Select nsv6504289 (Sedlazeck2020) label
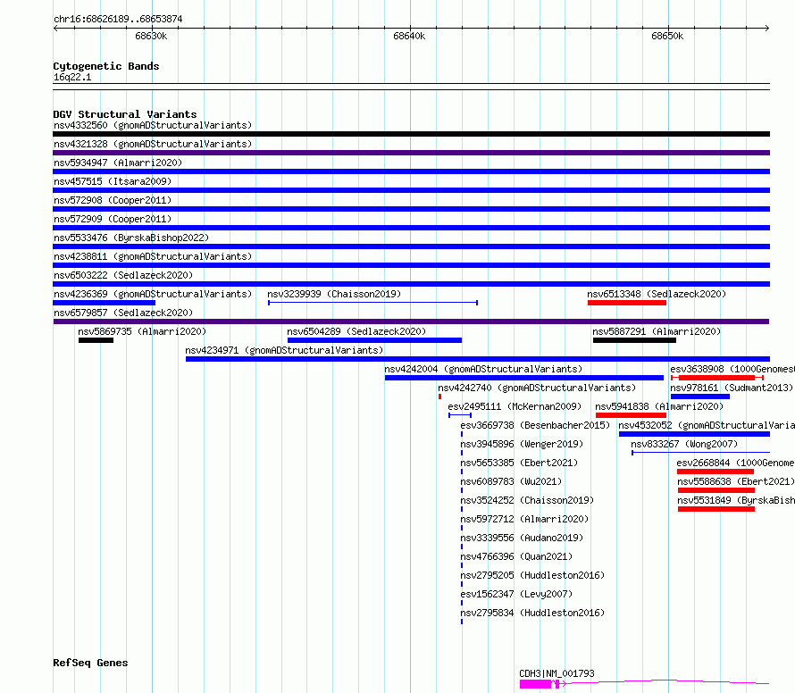Screen dimensions: 795x693 (356, 331)
